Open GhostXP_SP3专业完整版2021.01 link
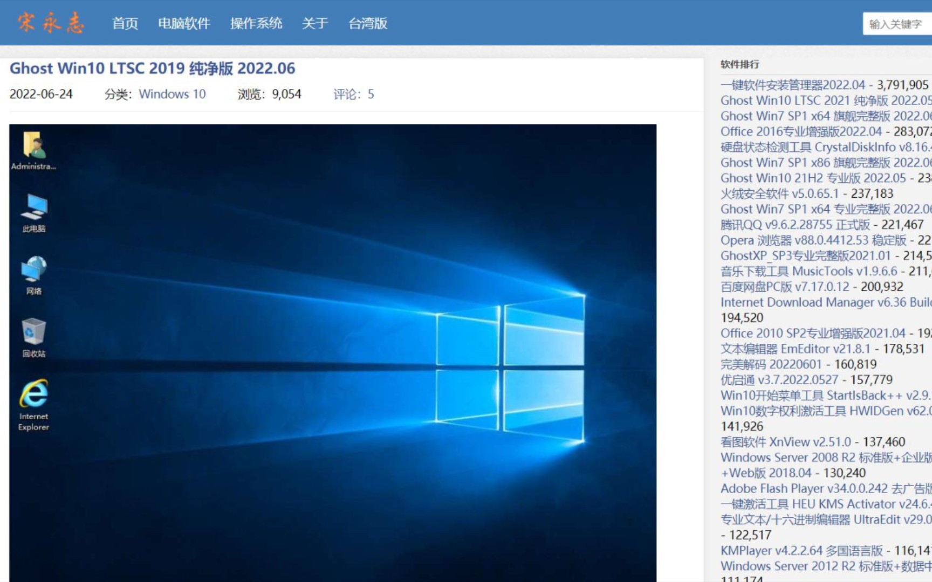The image size is (932, 582). point(806,256)
